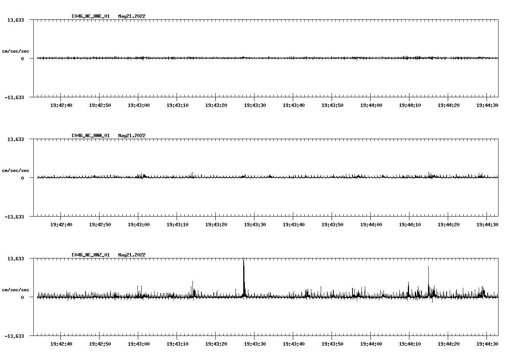This screenshot has height=358, width=526.
Task: Click the cm/sec/sec unit label of HNE plot
Action: [x=16, y=51]
